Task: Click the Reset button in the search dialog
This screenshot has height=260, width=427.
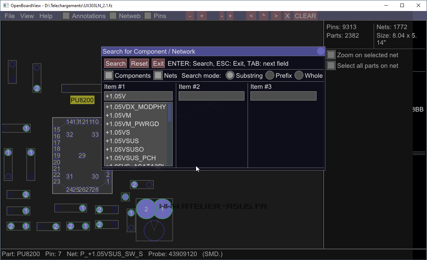Action: click(x=139, y=64)
